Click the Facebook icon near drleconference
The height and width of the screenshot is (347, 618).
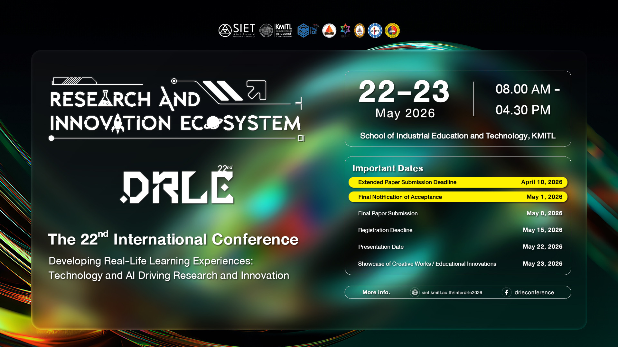pos(506,292)
